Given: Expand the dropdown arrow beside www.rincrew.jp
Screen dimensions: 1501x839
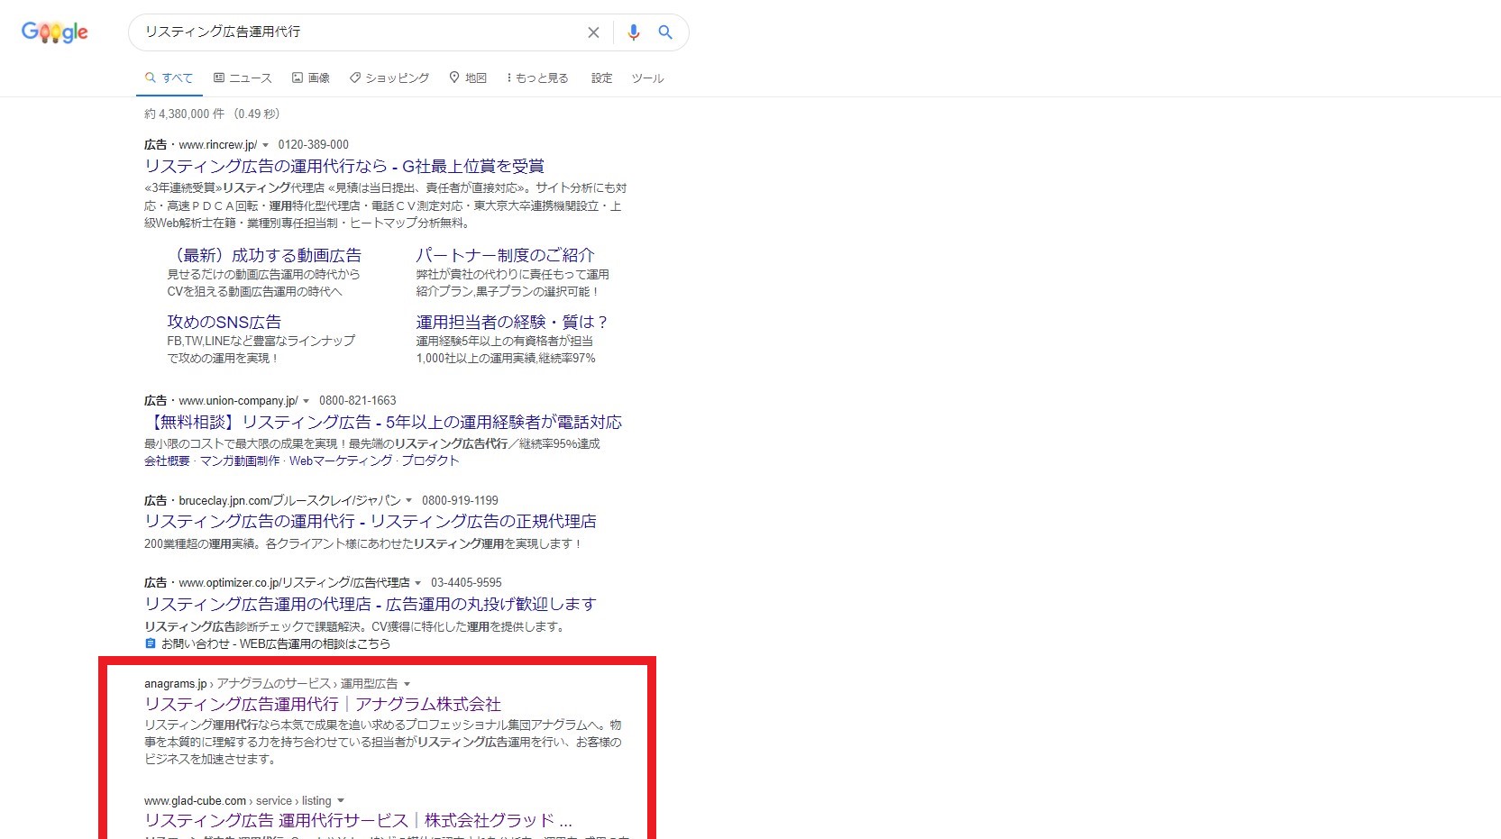Looking at the screenshot, I should click(266, 145).
